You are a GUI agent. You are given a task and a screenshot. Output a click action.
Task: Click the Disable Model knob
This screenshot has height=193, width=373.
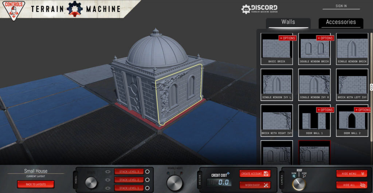click(174, 183)
